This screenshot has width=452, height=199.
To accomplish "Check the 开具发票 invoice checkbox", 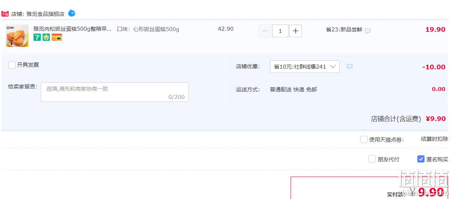I will click(x=12, y=65).
